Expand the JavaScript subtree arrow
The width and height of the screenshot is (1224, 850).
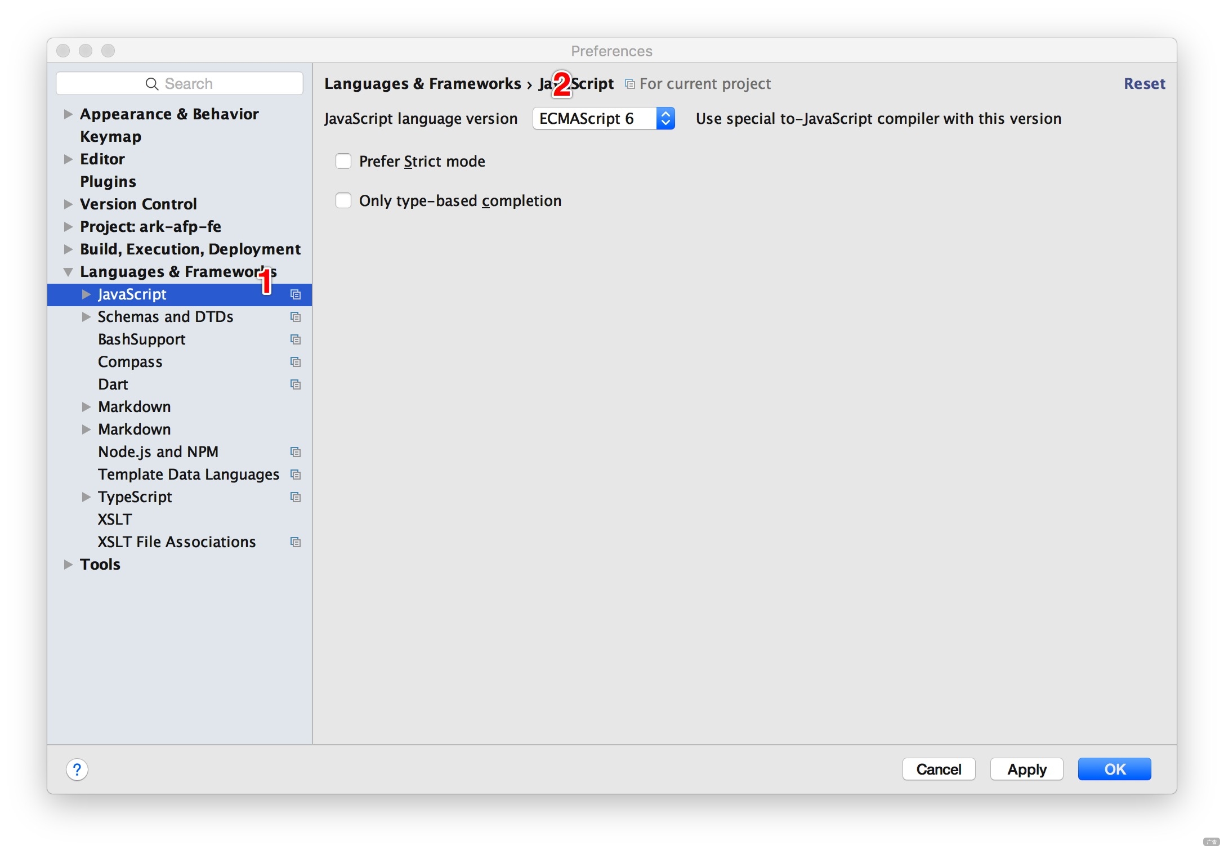[86, 294]
